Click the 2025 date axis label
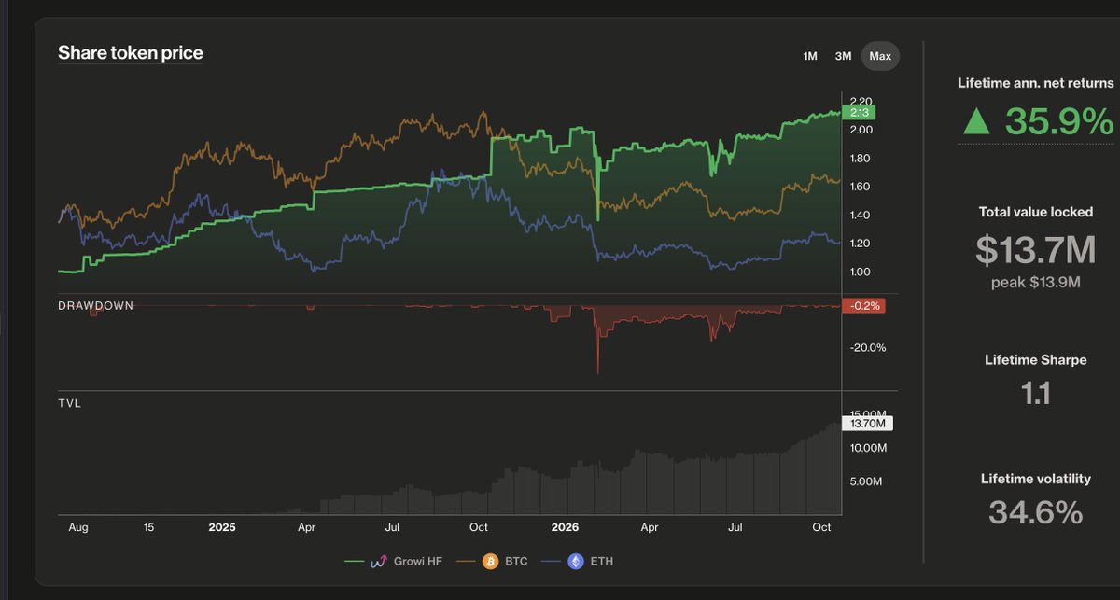 [x=222, y=527]
